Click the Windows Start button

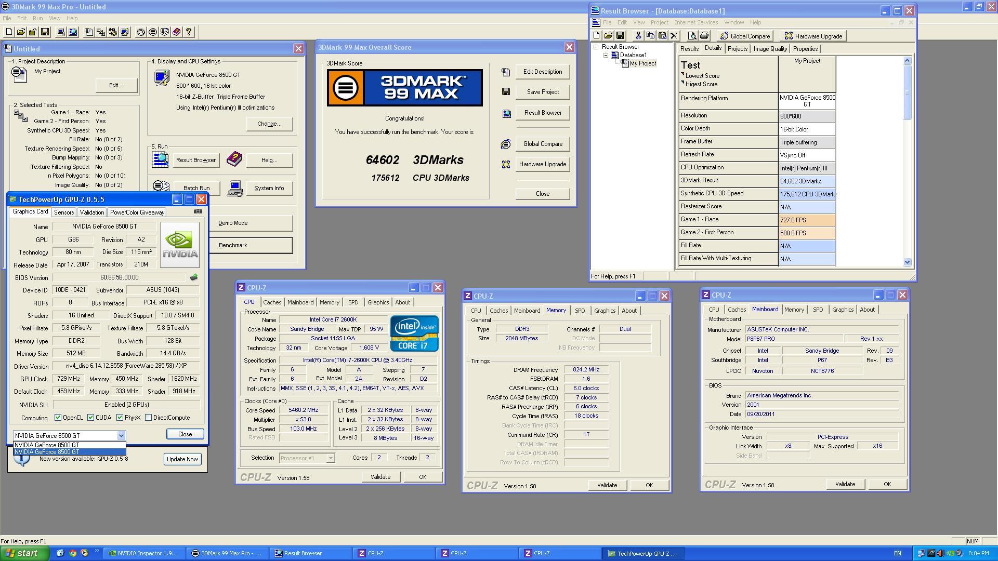coord(25,553)
